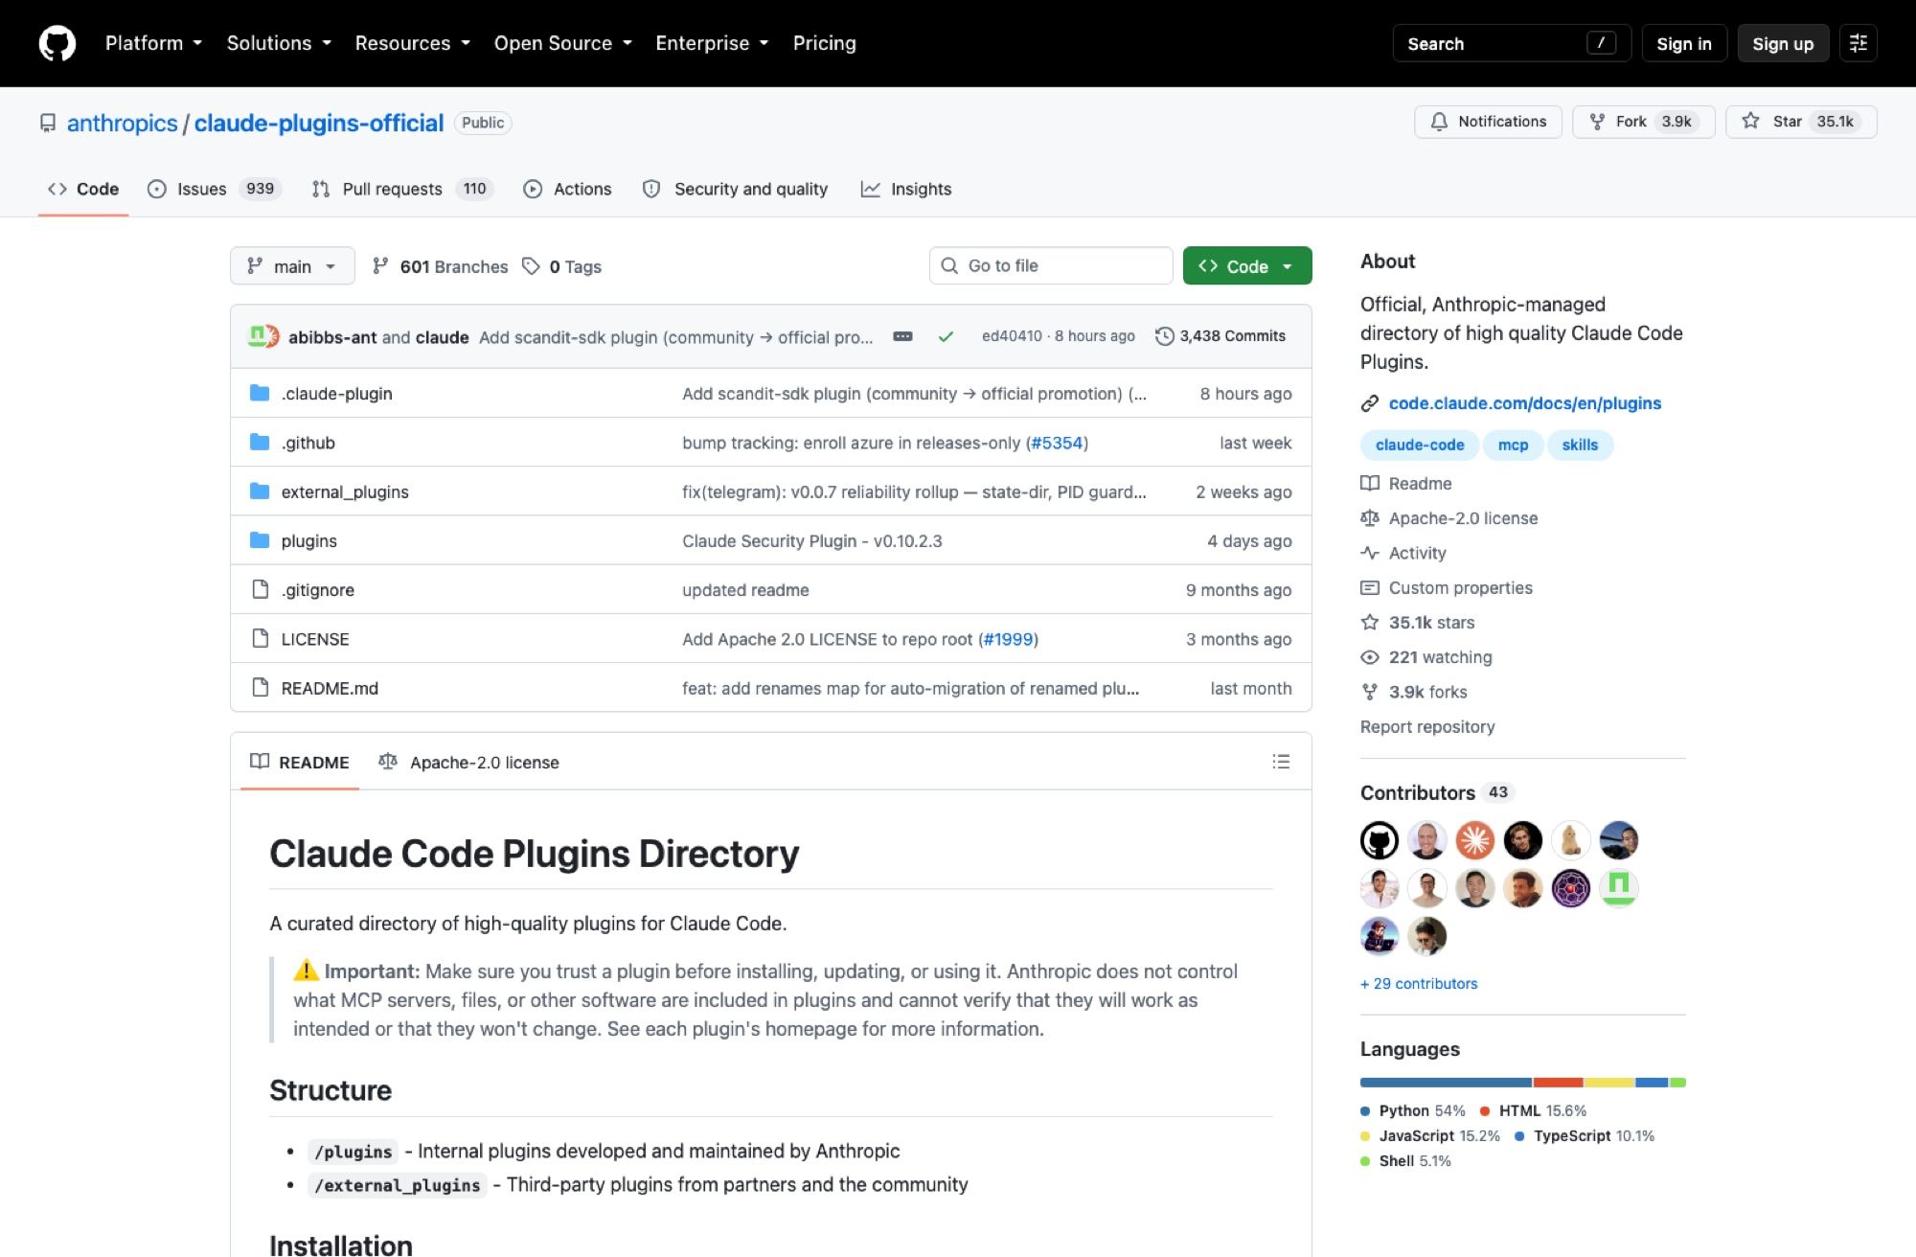The width and height of the screenshot is (1916, 1257).
Task: Click the branch icon by 601 Branches
Action: coord(380,266)
